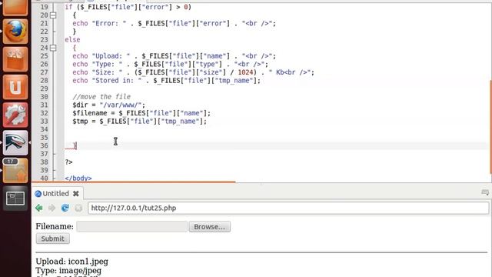The image size is (492, 277).
Task: Switch to the Untitled preview tab
Action: point(56,194)
